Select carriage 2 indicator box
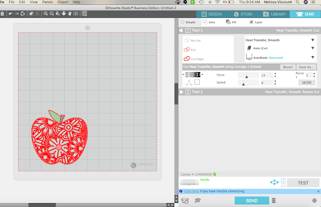321x207 pixels. [283, 185]
